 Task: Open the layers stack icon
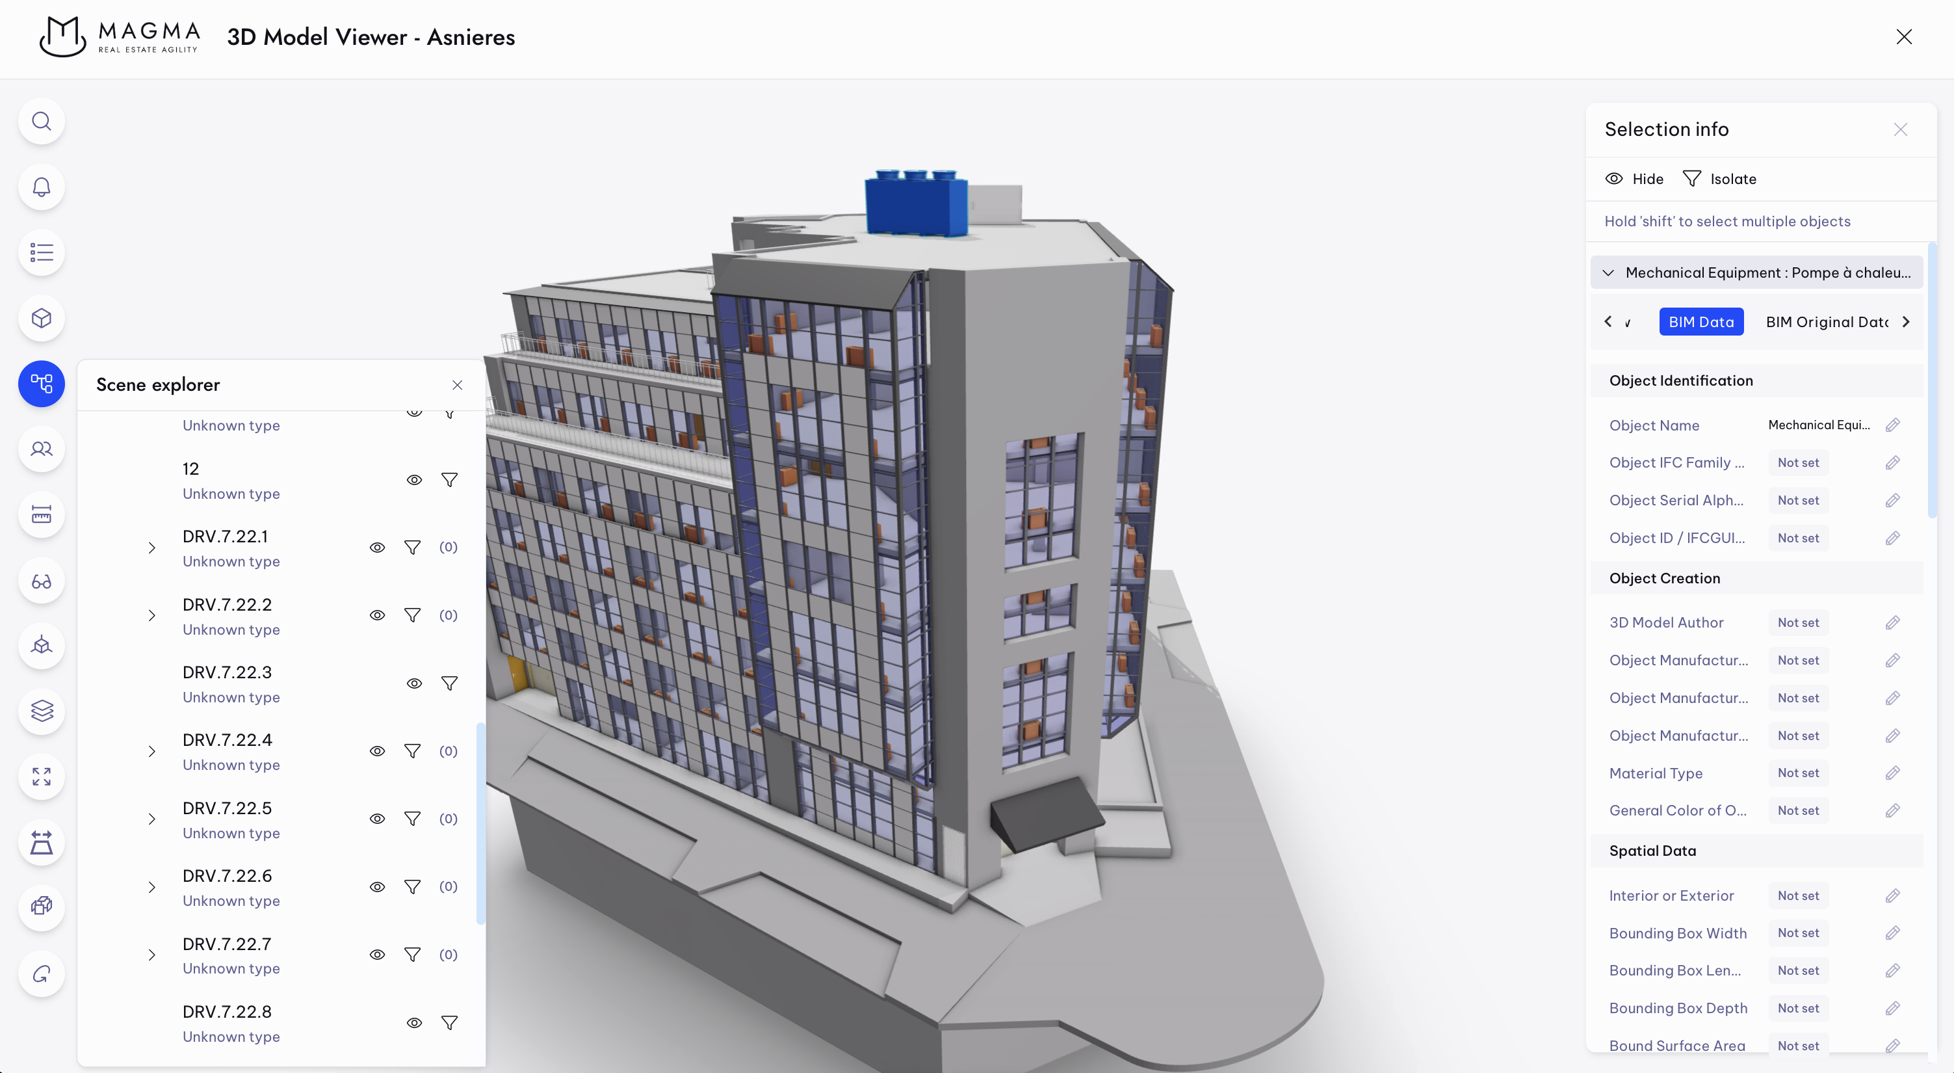pos(42,711)
